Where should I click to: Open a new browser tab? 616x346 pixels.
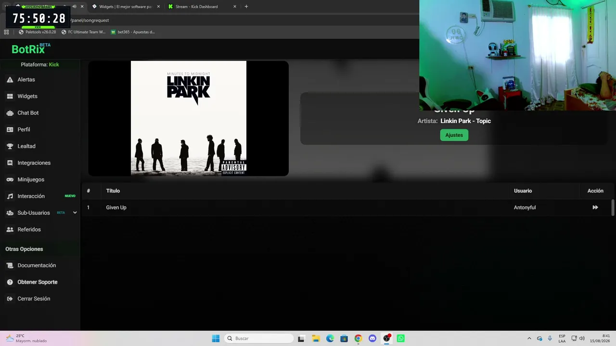[x=246, y=7]
